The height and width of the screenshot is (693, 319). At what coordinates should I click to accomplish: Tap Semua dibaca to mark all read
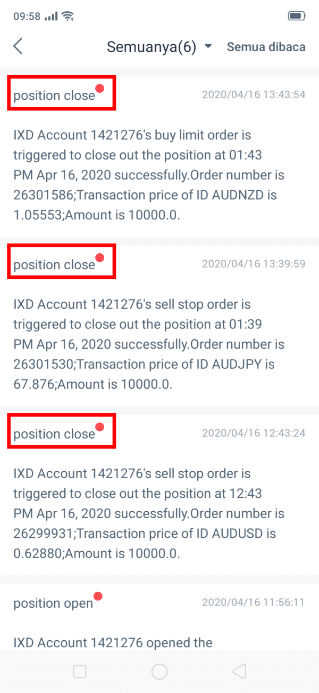click(266, 46)
